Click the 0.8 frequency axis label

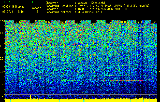[2, 71]
